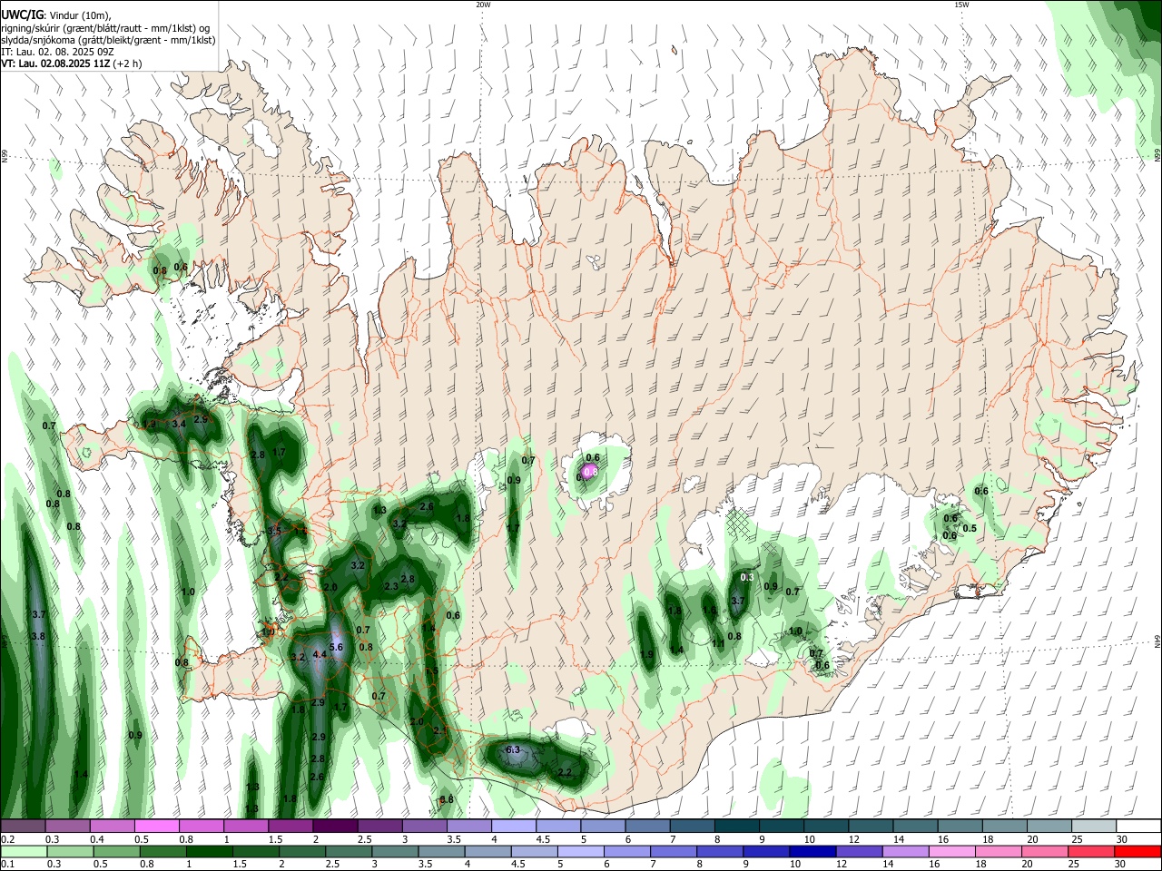The height and width of the screenshot is (871, 1162).
Task: Click the bright red swatch labeled 30 in the rain legend
Action: [1137, 851]
